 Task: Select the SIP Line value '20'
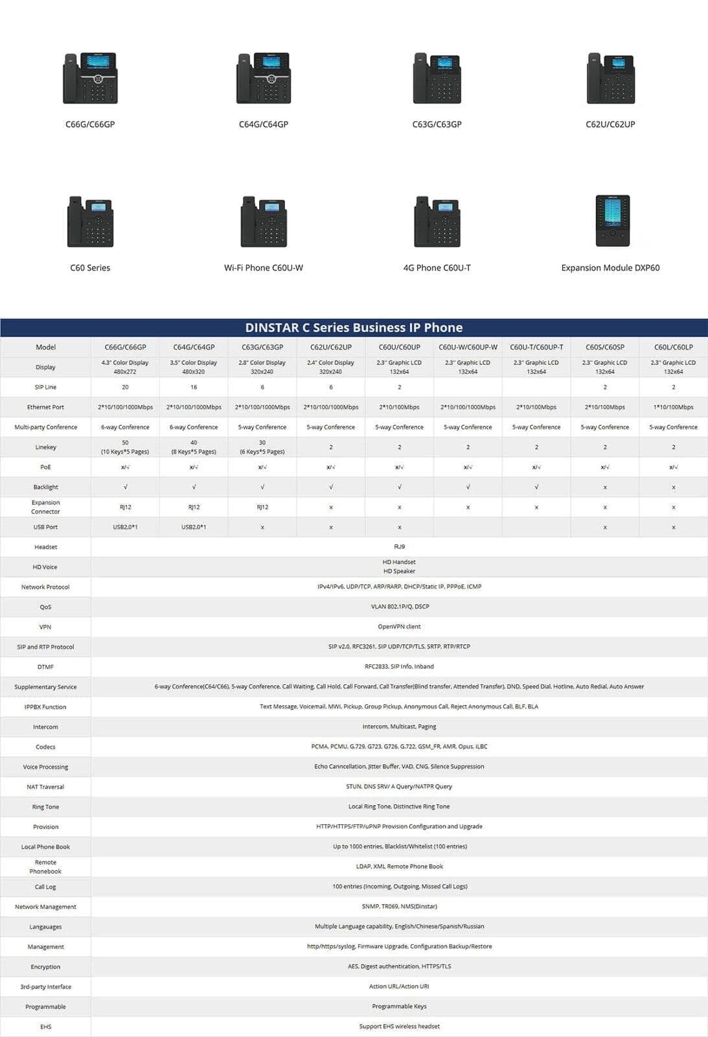[125, 388]
